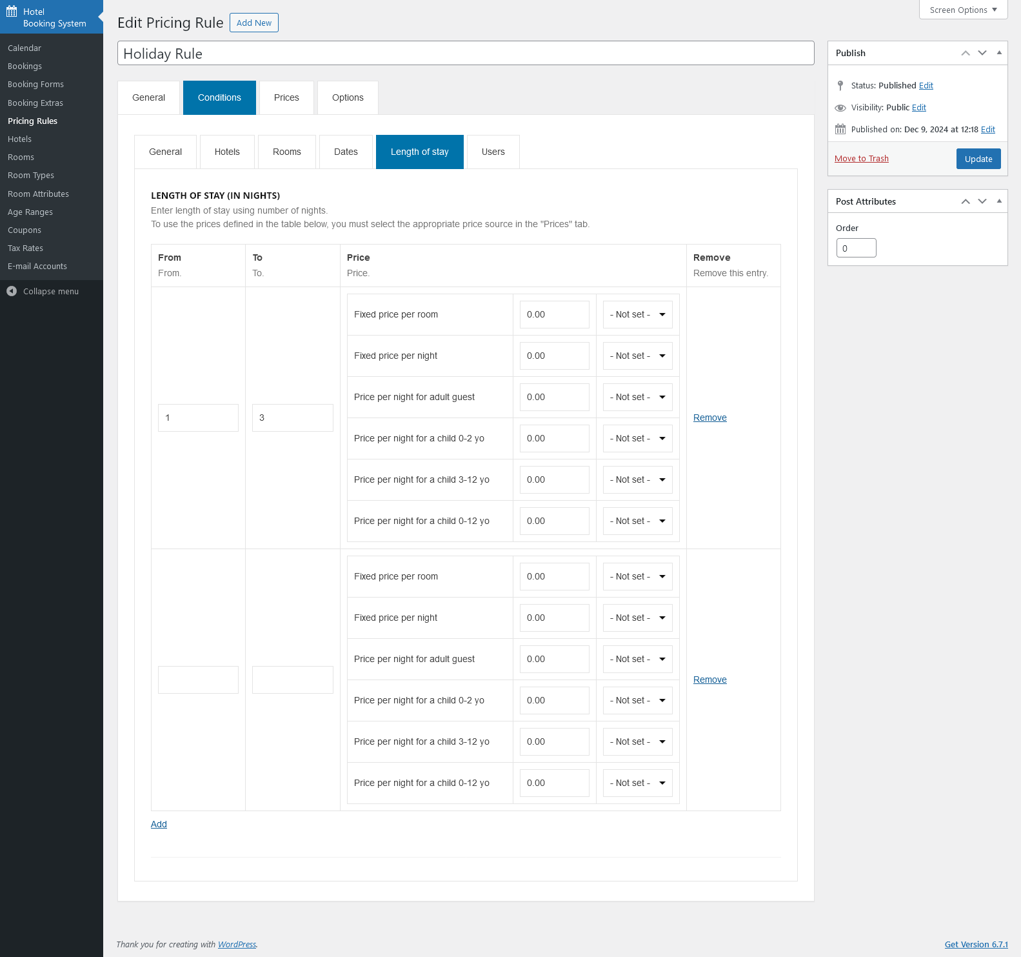The width and height of the screenshot is (1021, 957).
Task: Click the Holiday Rule title field
Action: (x=466, y=54)
